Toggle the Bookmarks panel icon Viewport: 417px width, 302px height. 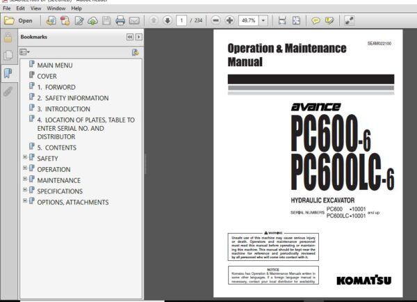point(8,72)
